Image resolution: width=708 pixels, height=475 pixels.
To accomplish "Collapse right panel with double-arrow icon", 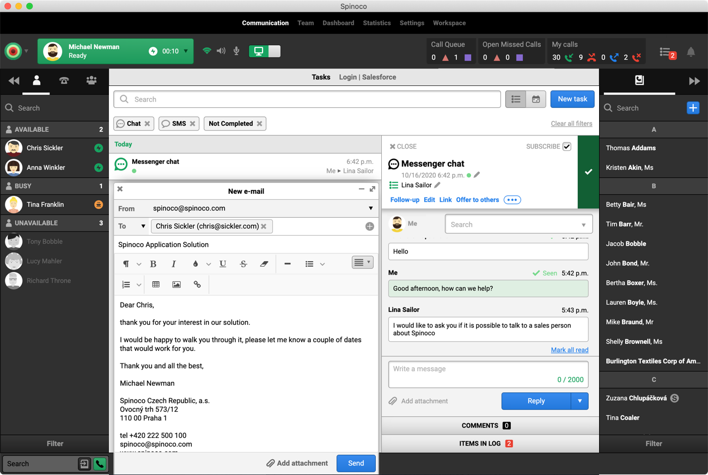I will coord(694,81).
